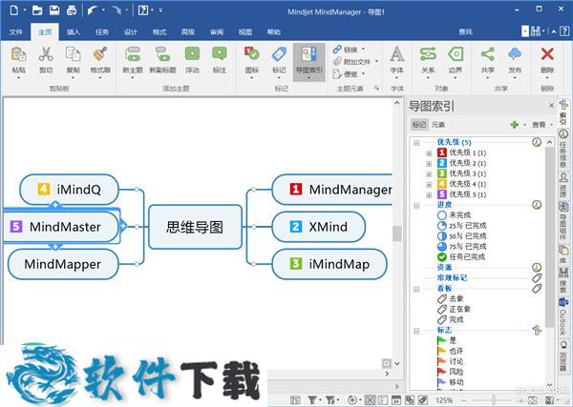573x407 pixels.
Task: Open the 资源 side panel tab
Action: pos(563,186)
